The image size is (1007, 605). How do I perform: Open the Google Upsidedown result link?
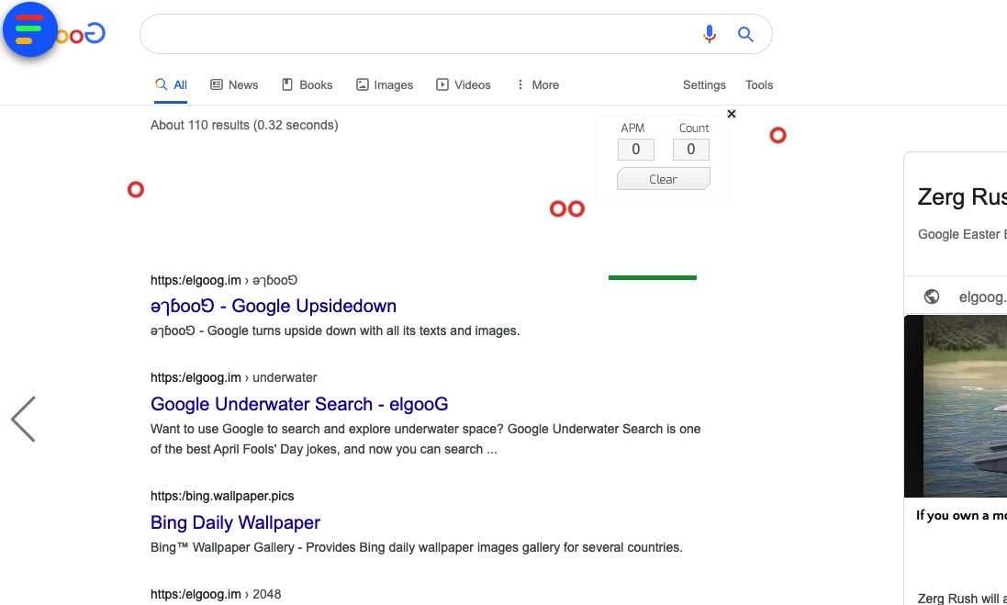(273, 306)
